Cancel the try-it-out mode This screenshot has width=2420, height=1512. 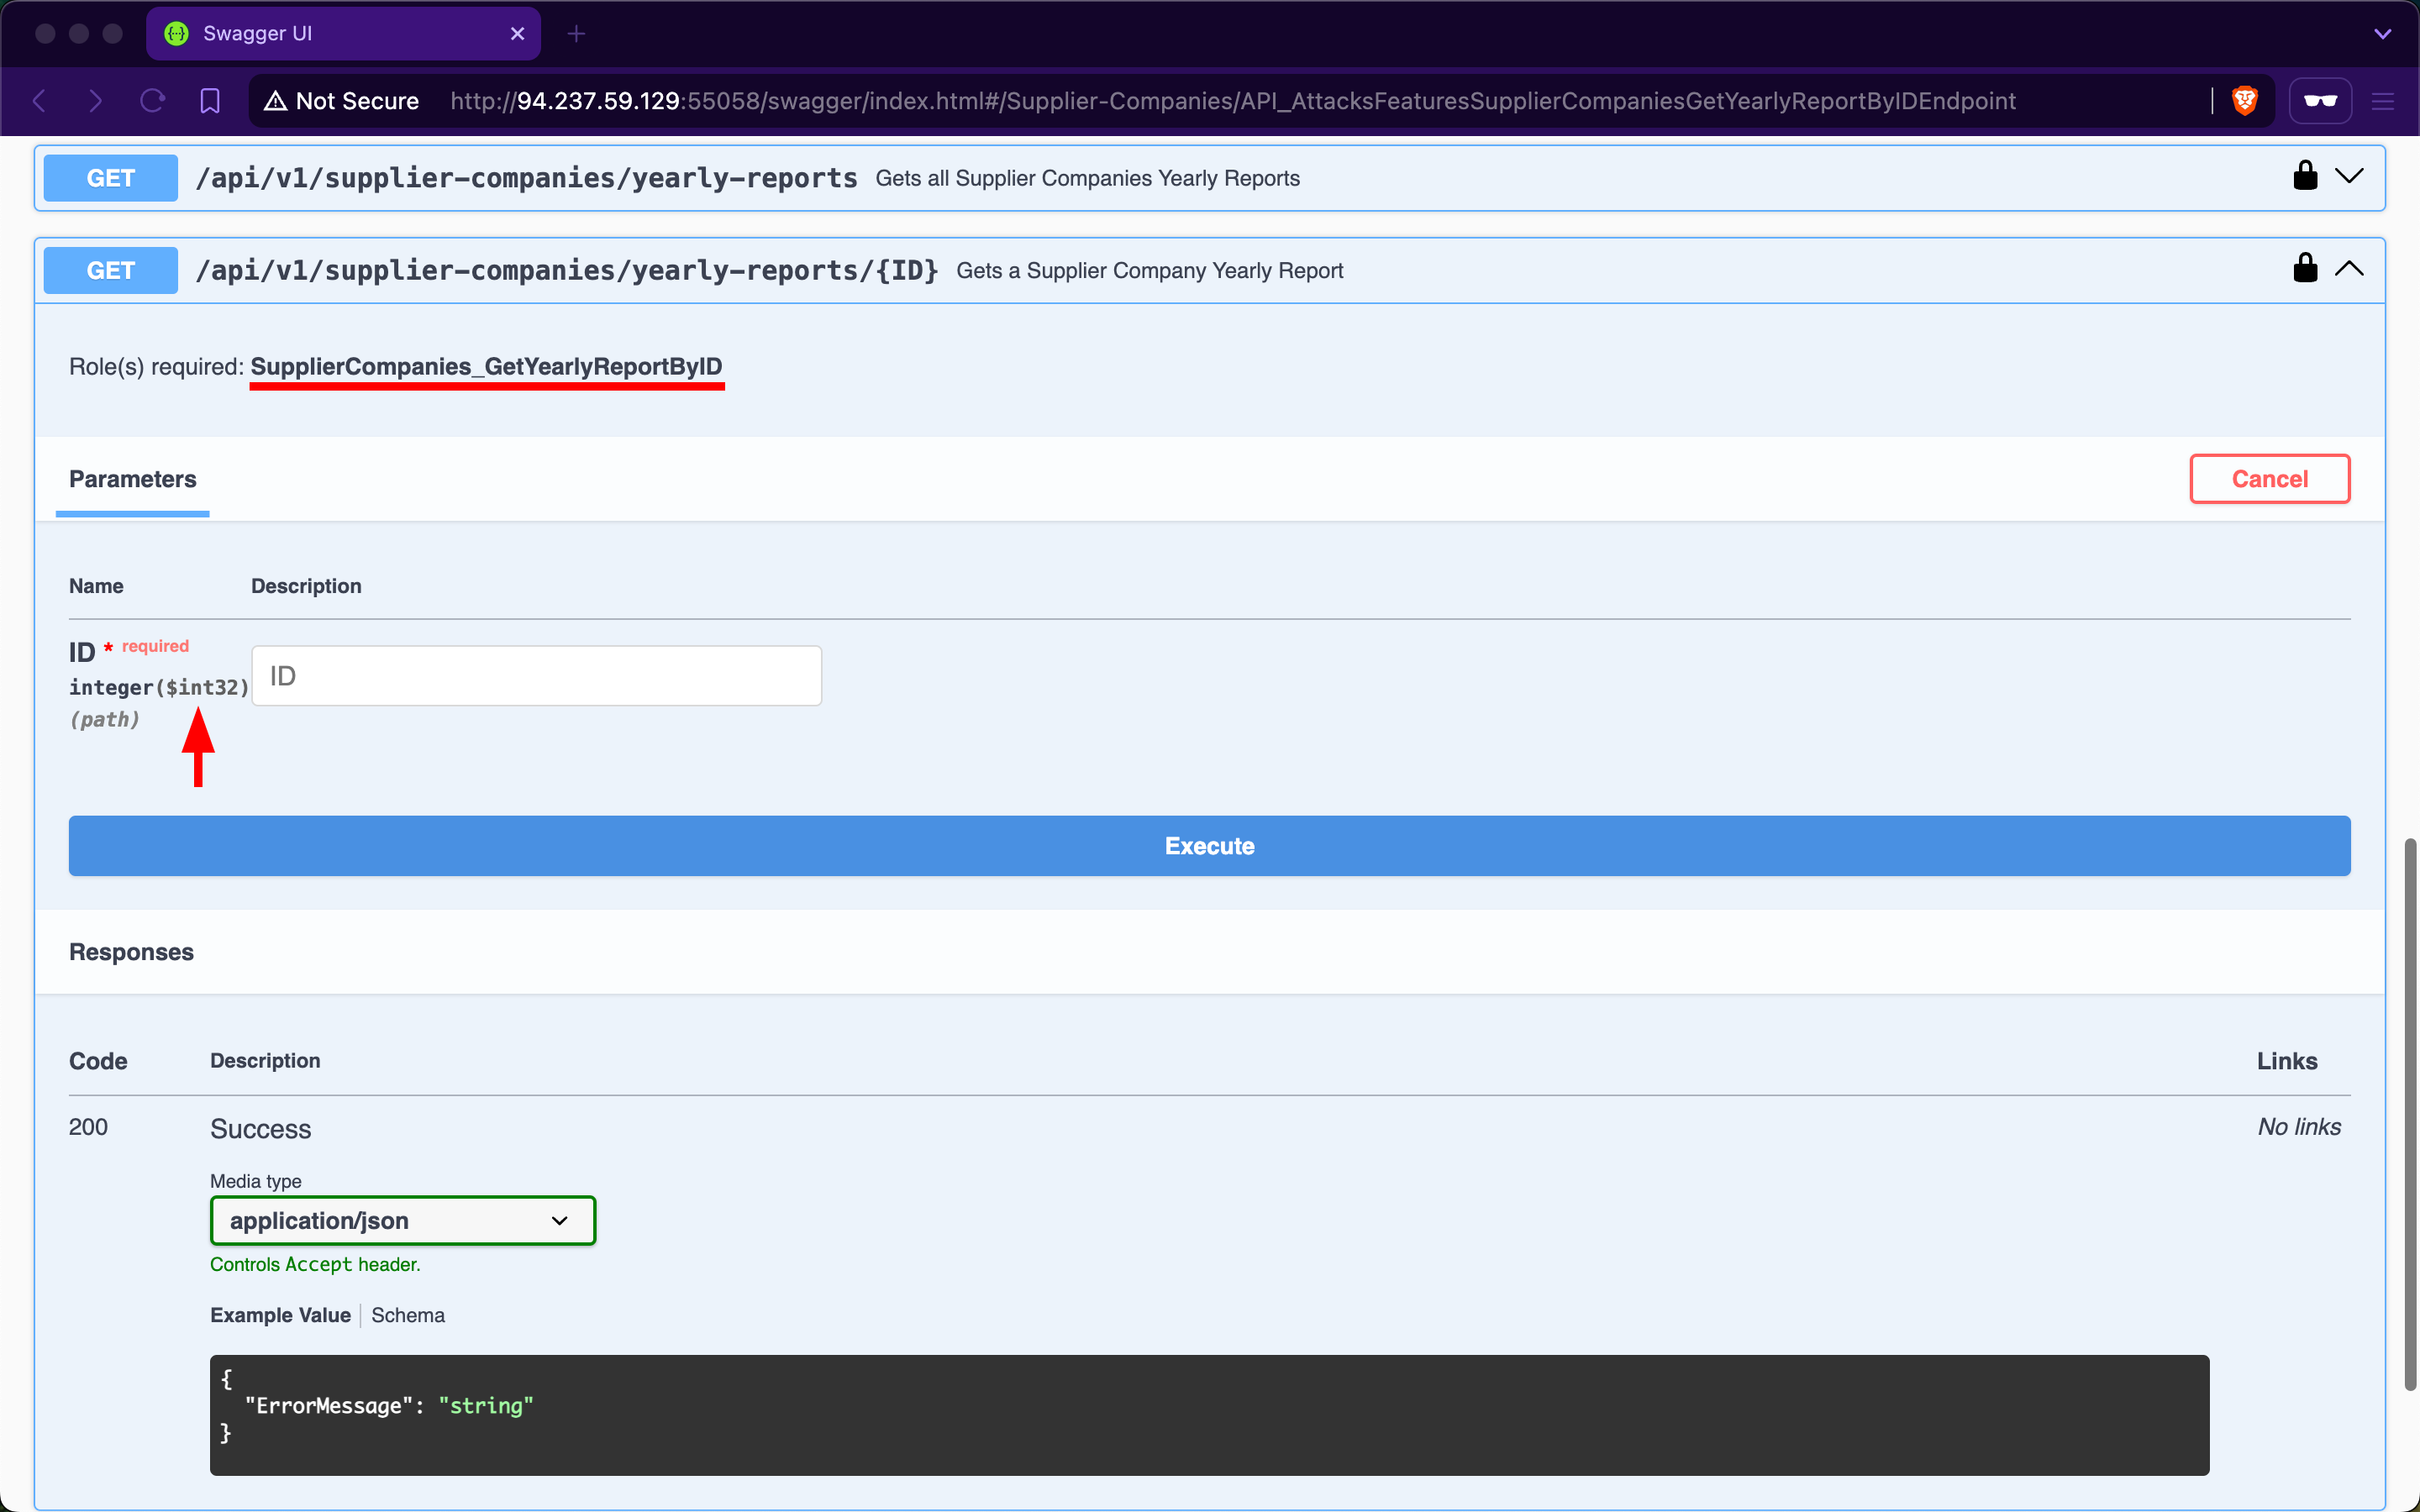[2269, 479]
